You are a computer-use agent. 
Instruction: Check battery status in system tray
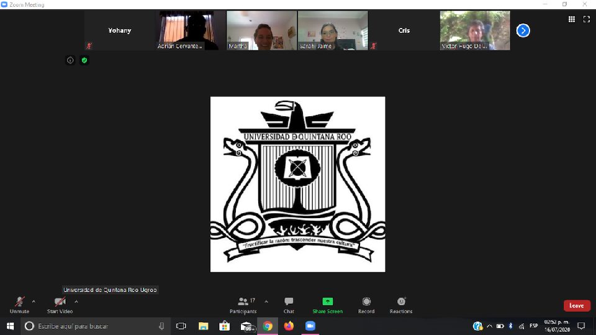point(500,326)
